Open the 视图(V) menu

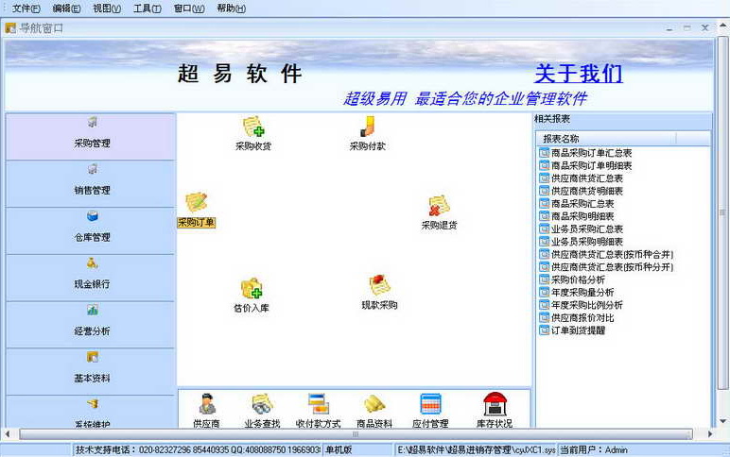[x=107, y=8]
